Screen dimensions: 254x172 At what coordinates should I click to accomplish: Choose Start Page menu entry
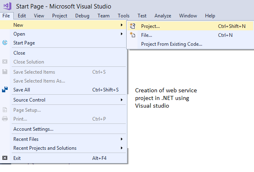tap(63, 43)
